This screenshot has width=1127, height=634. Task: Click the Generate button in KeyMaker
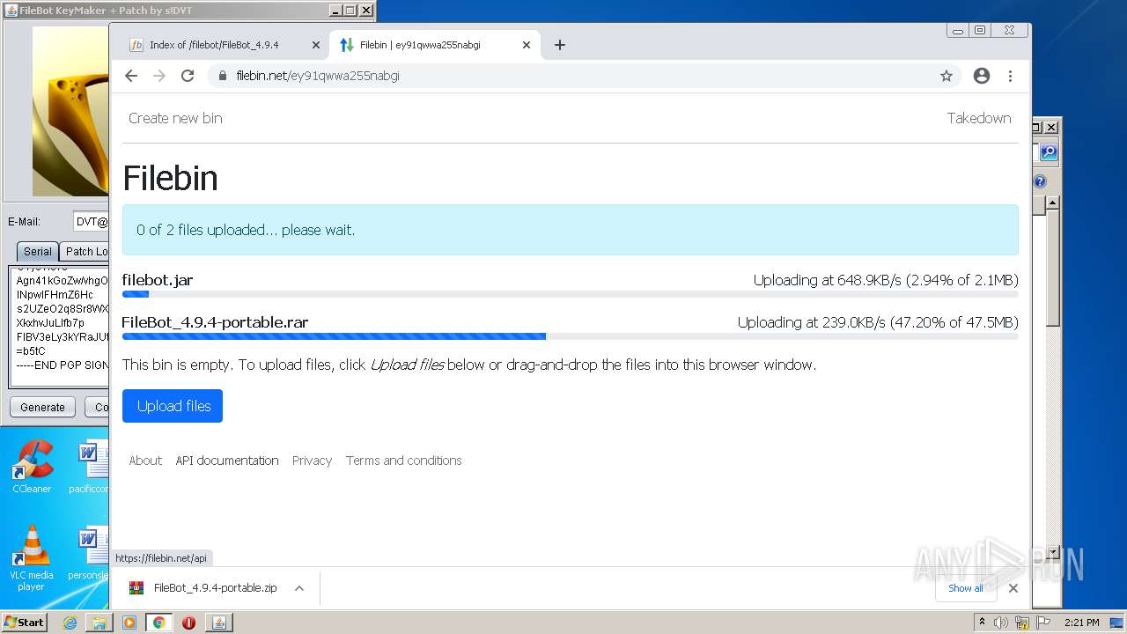point(42,407)
